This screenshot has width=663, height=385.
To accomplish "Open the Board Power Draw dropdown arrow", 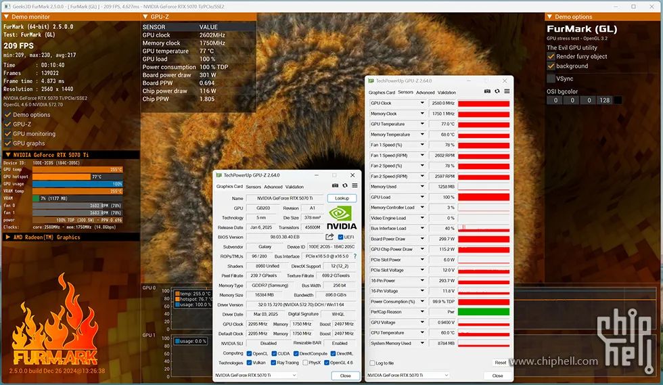I will 422,239.
